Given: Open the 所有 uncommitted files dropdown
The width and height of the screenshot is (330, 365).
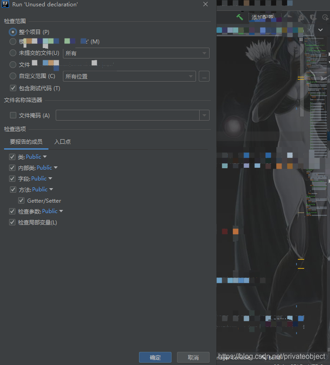Looking at the screenshot, I should (x=136, y=53).
